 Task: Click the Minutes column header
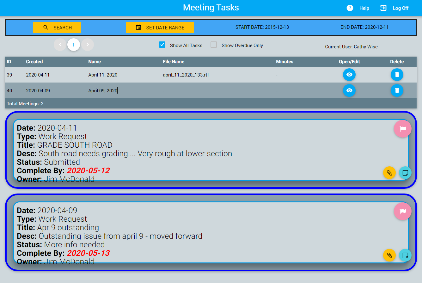point(285,62)
